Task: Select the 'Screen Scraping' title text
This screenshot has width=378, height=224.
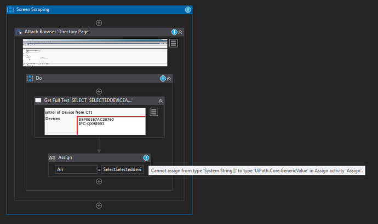Action: coord(33,9)
